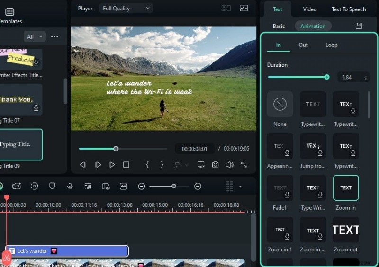This screenshot has height=267, width=379.
Task: Step forward one frame in the player
Action: 98,165
